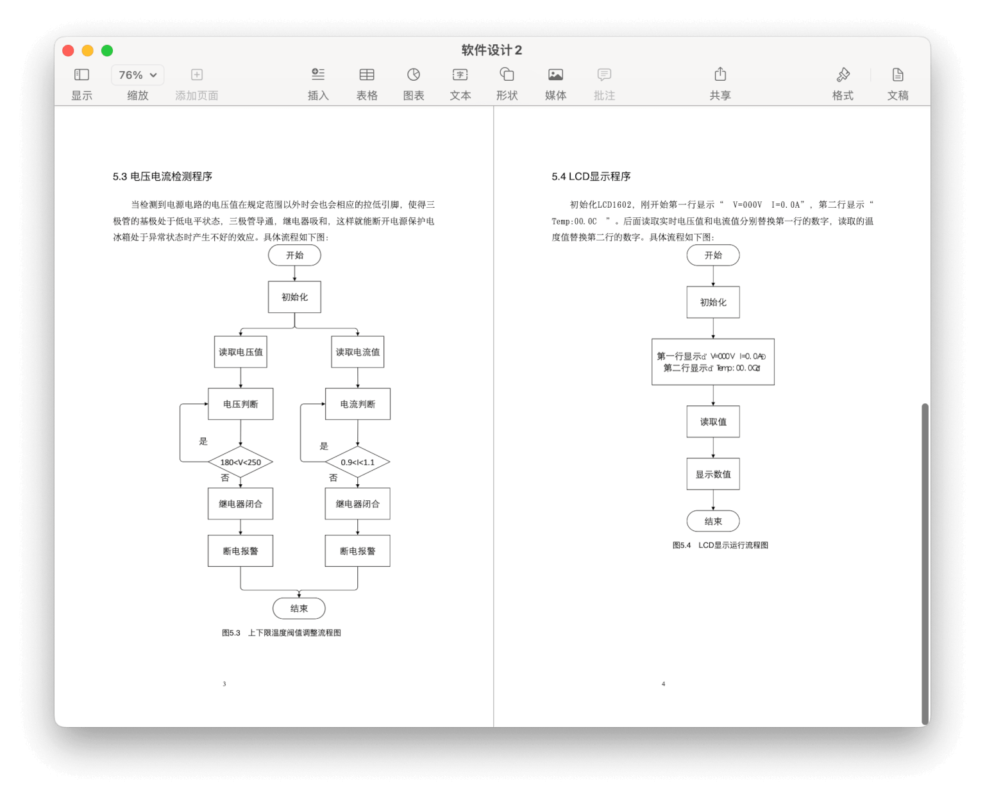The width and height of the screenshot is (985, 799).
Task: Select heading 5.3 电压电流检测程序
Action: pos(162,176)
